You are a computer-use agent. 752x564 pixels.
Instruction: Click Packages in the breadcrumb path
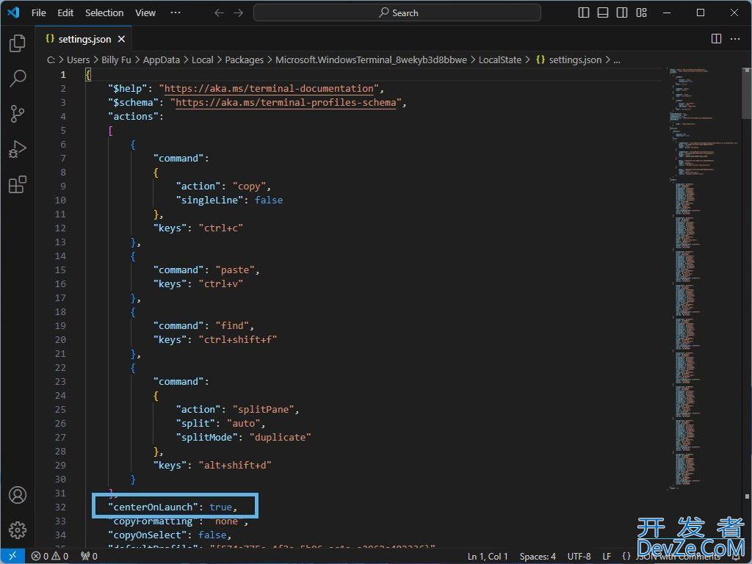244,60
